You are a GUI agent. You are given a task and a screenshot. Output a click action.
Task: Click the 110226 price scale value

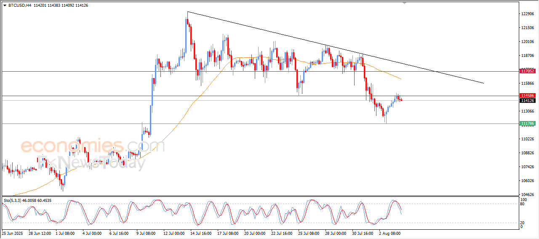[x=528, y=139]
